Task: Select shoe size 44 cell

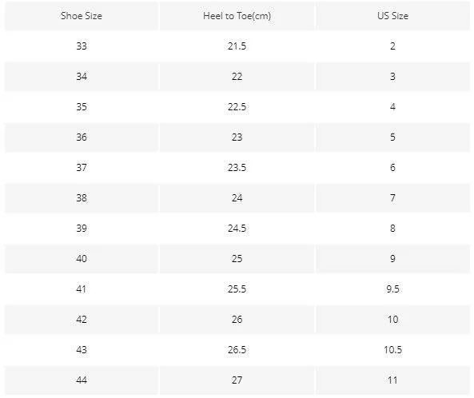Action: click(82, 380)
